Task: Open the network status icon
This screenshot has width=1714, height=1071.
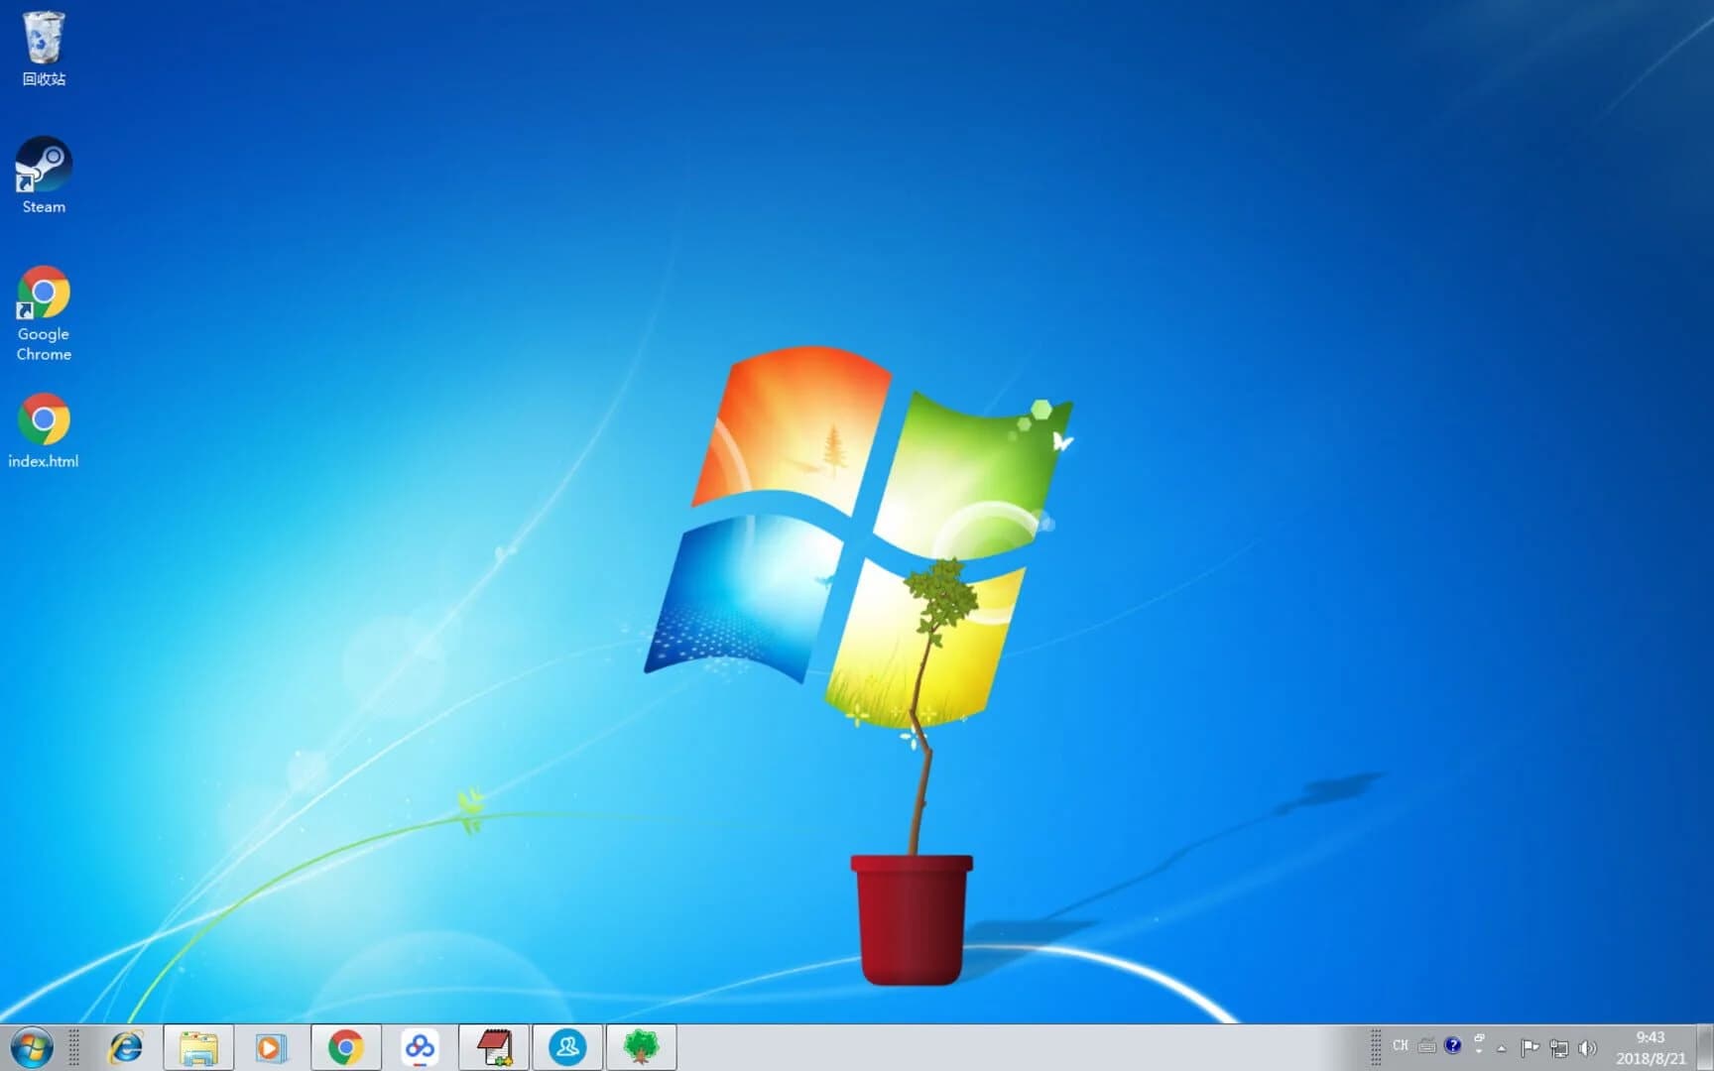Action: (1559, 1048)
